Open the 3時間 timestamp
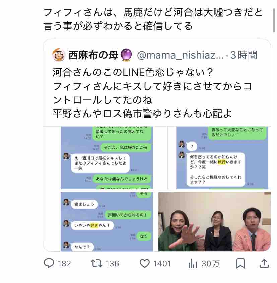The width and height of the screenshot is (277, 283). (244, 55)
